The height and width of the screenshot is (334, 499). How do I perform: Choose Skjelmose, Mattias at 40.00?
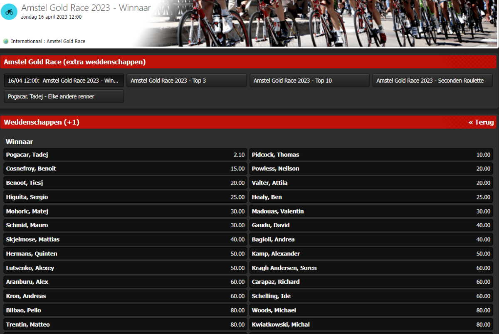(125, 239)
